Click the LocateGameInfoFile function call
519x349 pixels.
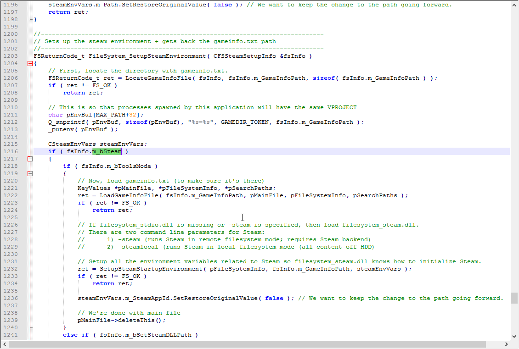[x=158, y=78]
